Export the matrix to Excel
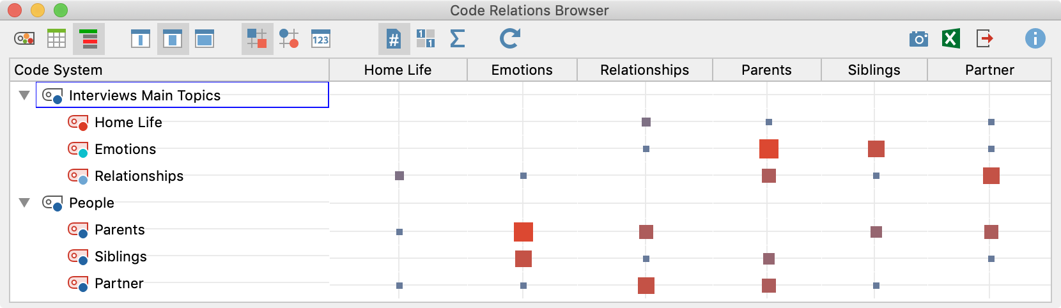The image size is (1061, 308). [950, 39]
